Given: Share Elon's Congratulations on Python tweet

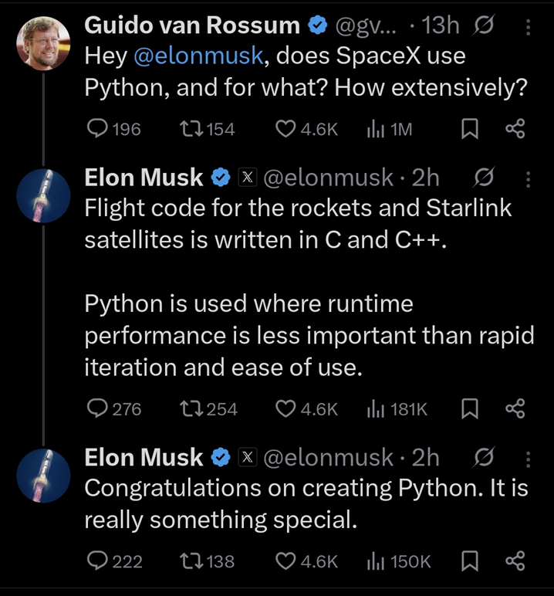Looking at the screenshot, I should 515,560.
